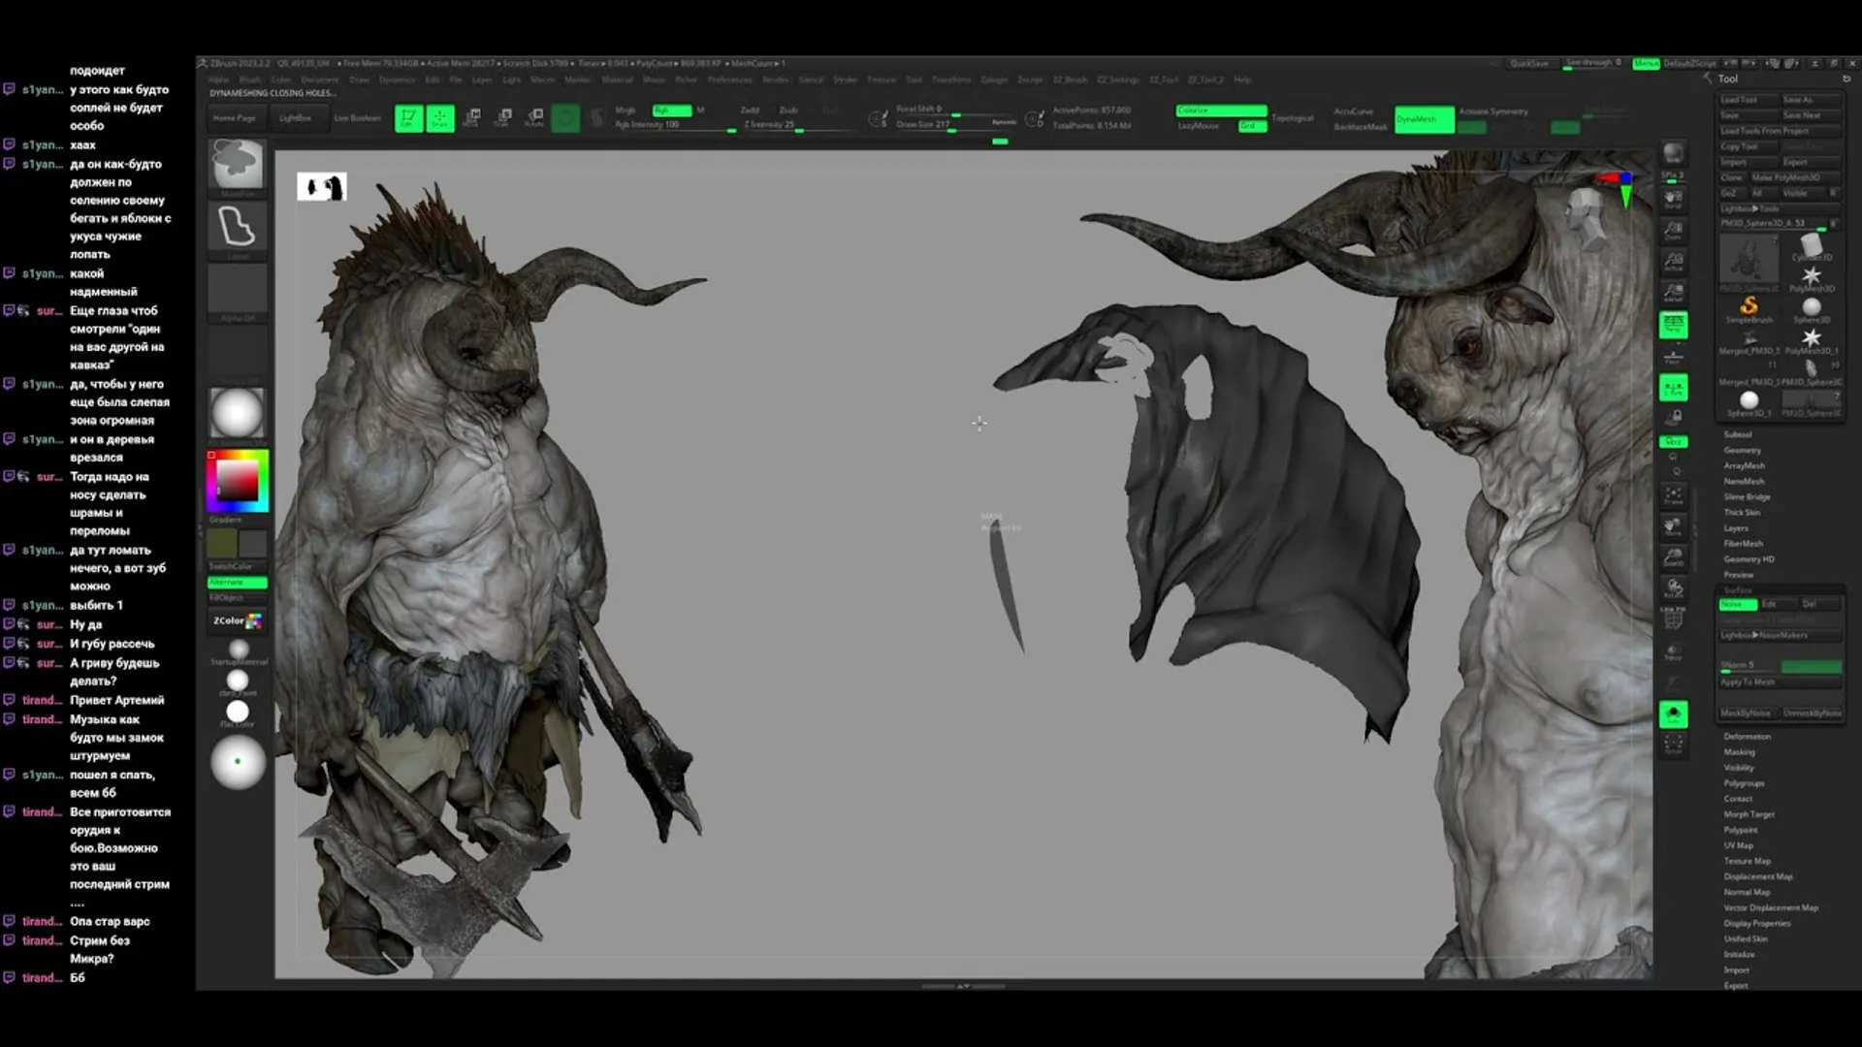Image resolution: width=1862 pixels, height=1047 pixels.
Task: Open the Stroke menu
Action: coord(845,79)
